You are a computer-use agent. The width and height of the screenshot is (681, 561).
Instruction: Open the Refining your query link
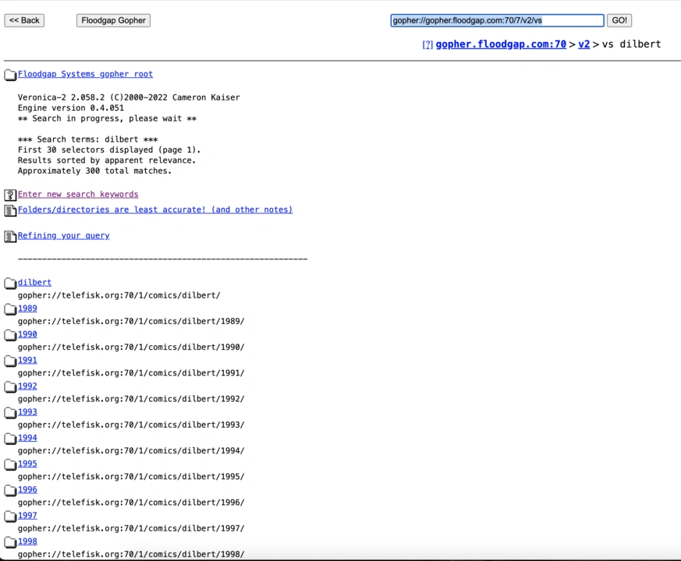point(63,235)
